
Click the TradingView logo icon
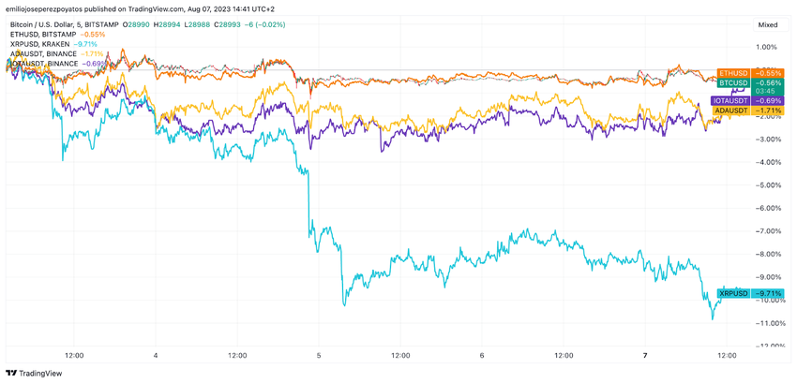click(x=11, y=373)
